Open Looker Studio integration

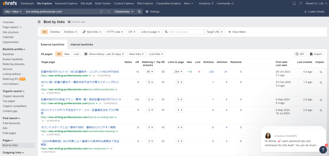315,12
